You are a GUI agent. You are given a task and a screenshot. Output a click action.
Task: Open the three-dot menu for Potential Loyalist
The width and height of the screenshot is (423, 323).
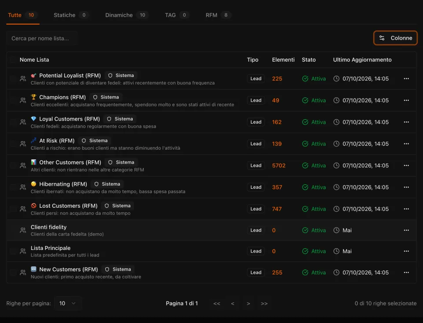pyautogui.click(x=406, y=79)
